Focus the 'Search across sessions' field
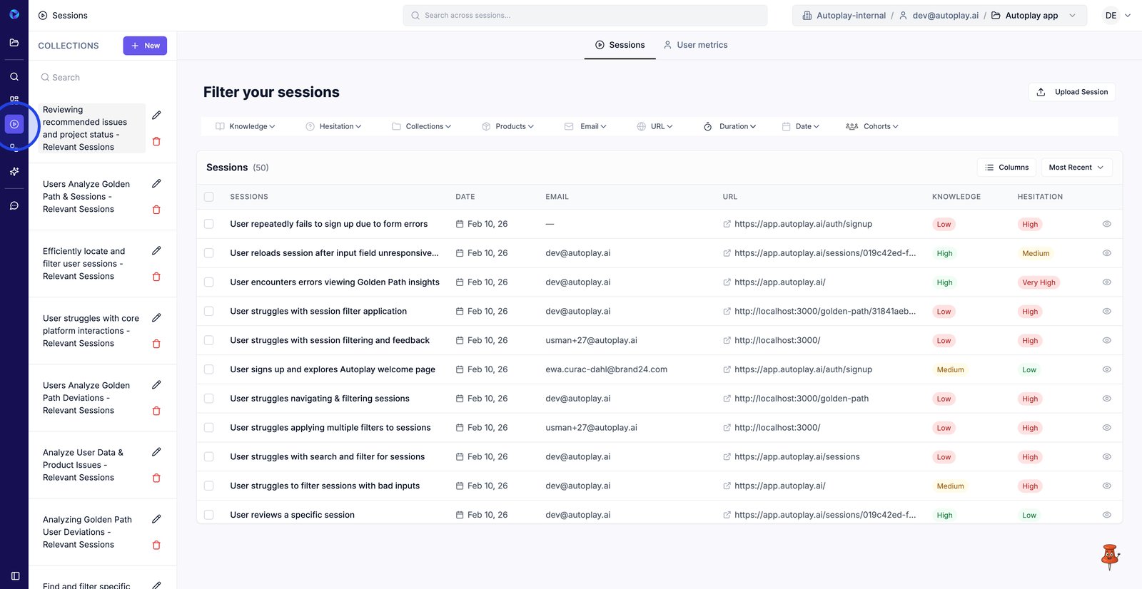 coord(585,16)
